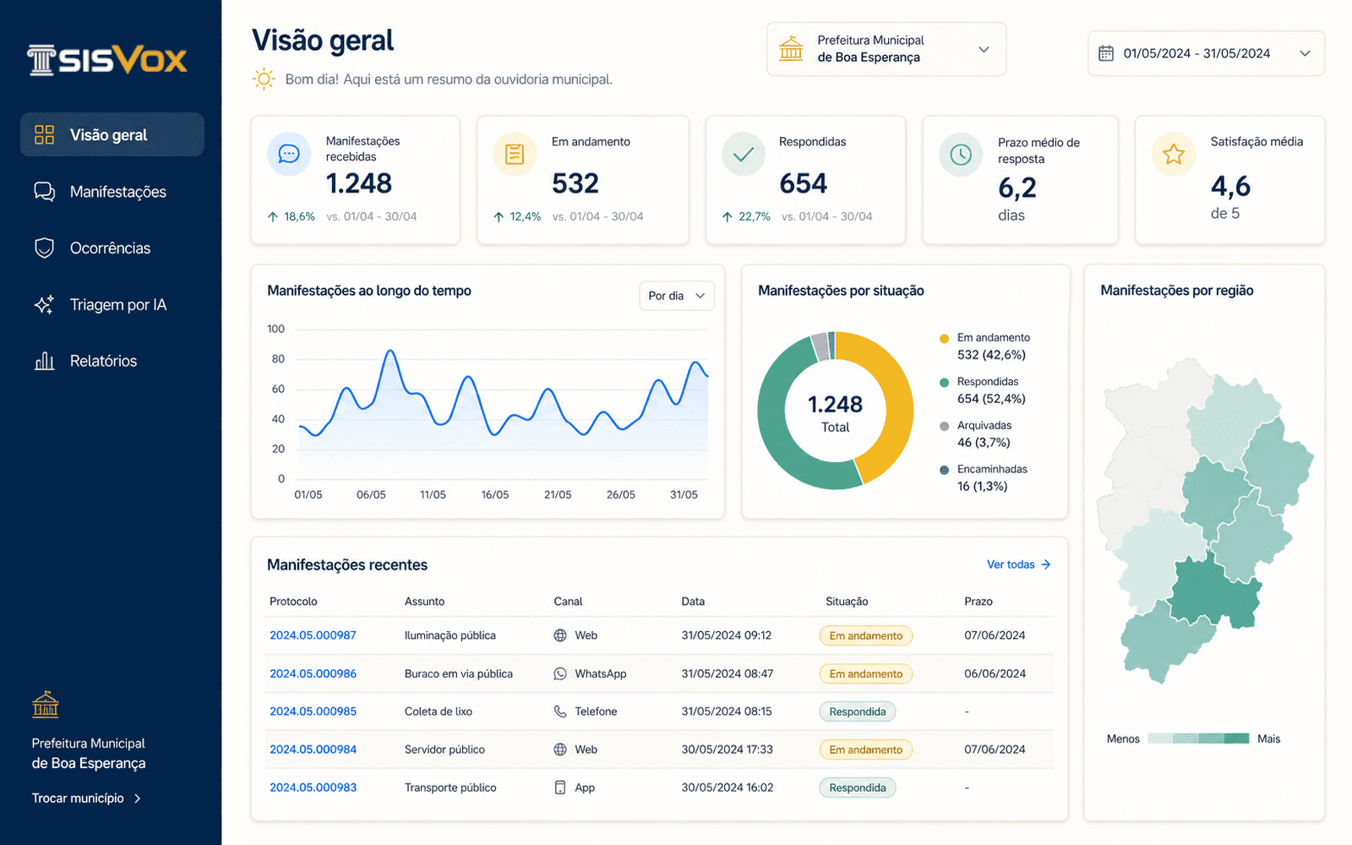Click the WhatsApp icon in protocol 000986 row
Image resolution: width=1352 pixels, height=845 pixels.
pyautogui.click(x=560, y=673)
